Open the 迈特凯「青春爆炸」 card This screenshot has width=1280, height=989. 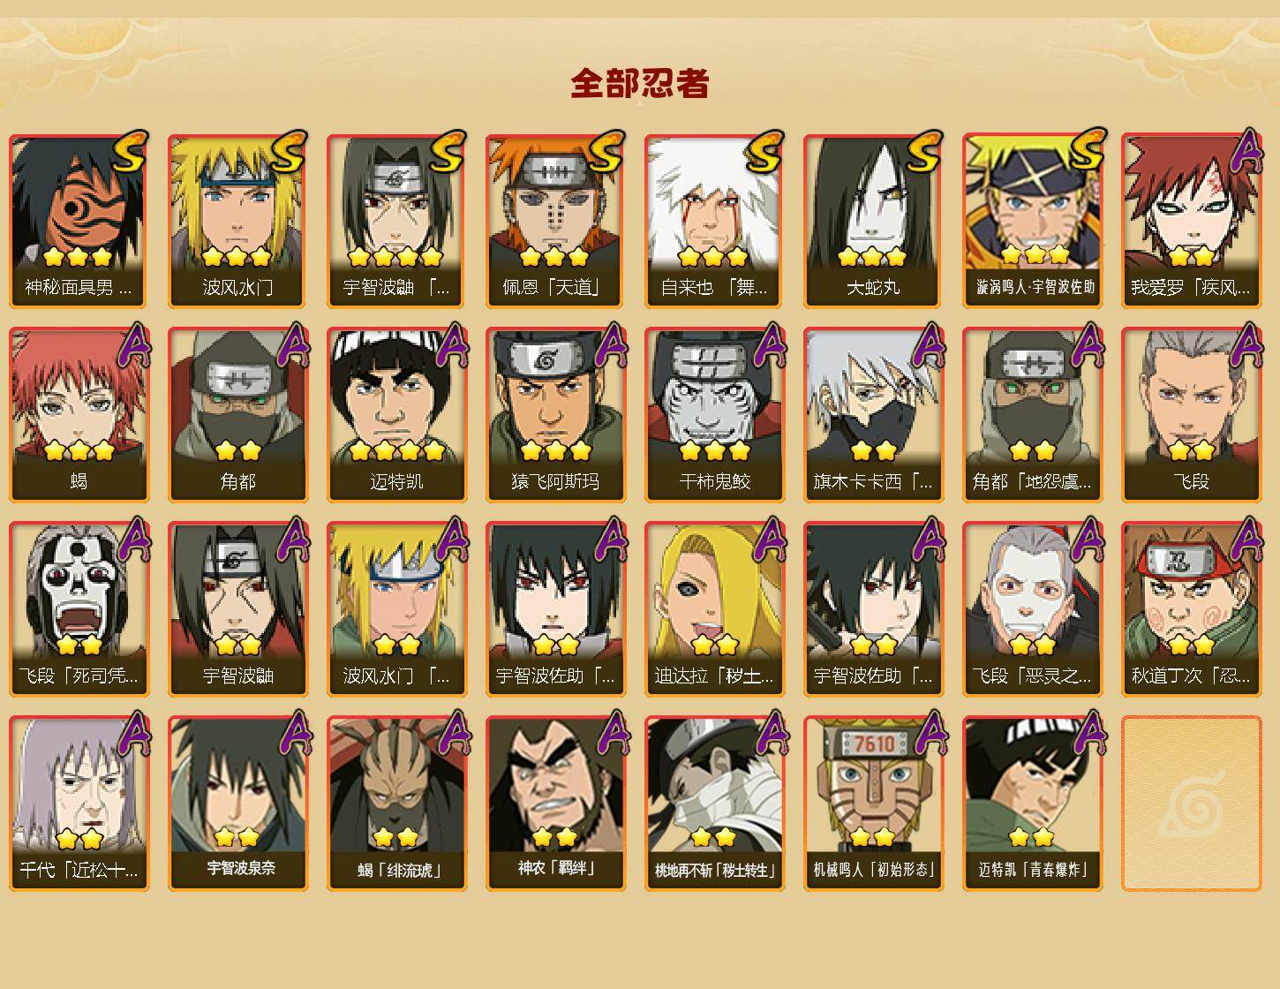1032,804
